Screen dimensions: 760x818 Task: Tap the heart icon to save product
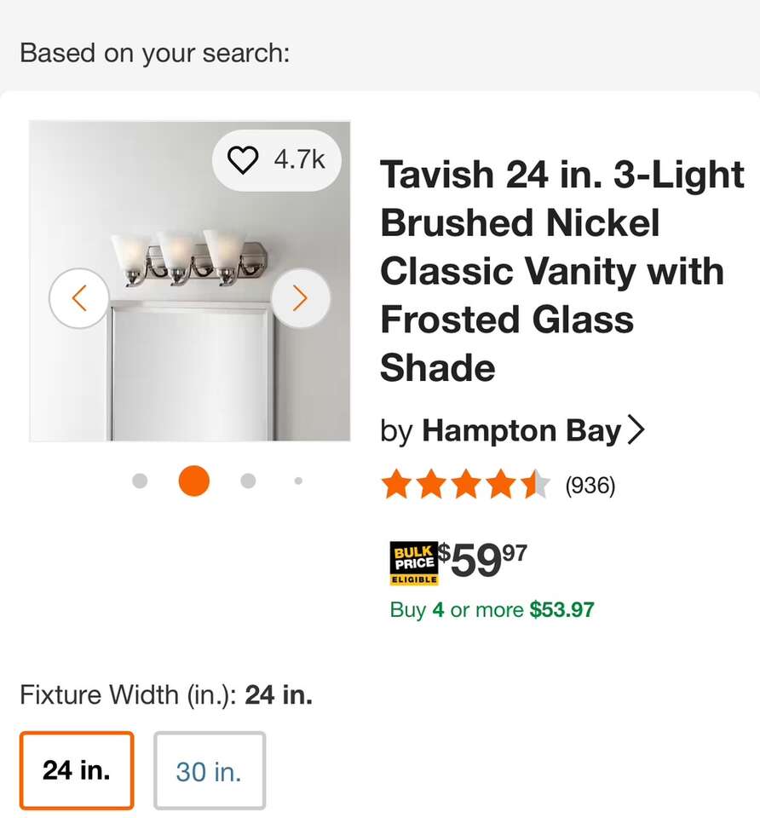[245, 160]
